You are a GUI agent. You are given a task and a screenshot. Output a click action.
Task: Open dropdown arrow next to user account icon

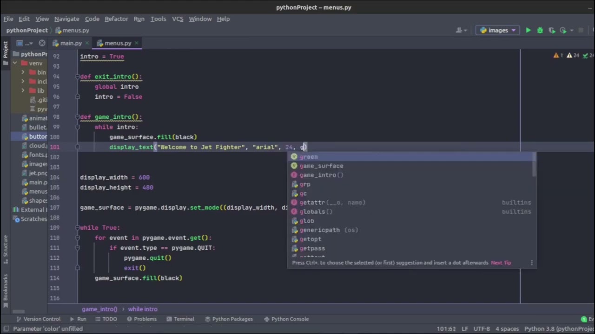(465, 30)
